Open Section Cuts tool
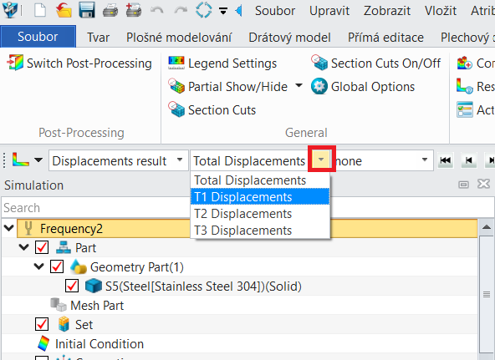Image resolution: width=495 pixels, height=360 pixels. [212, 110]
